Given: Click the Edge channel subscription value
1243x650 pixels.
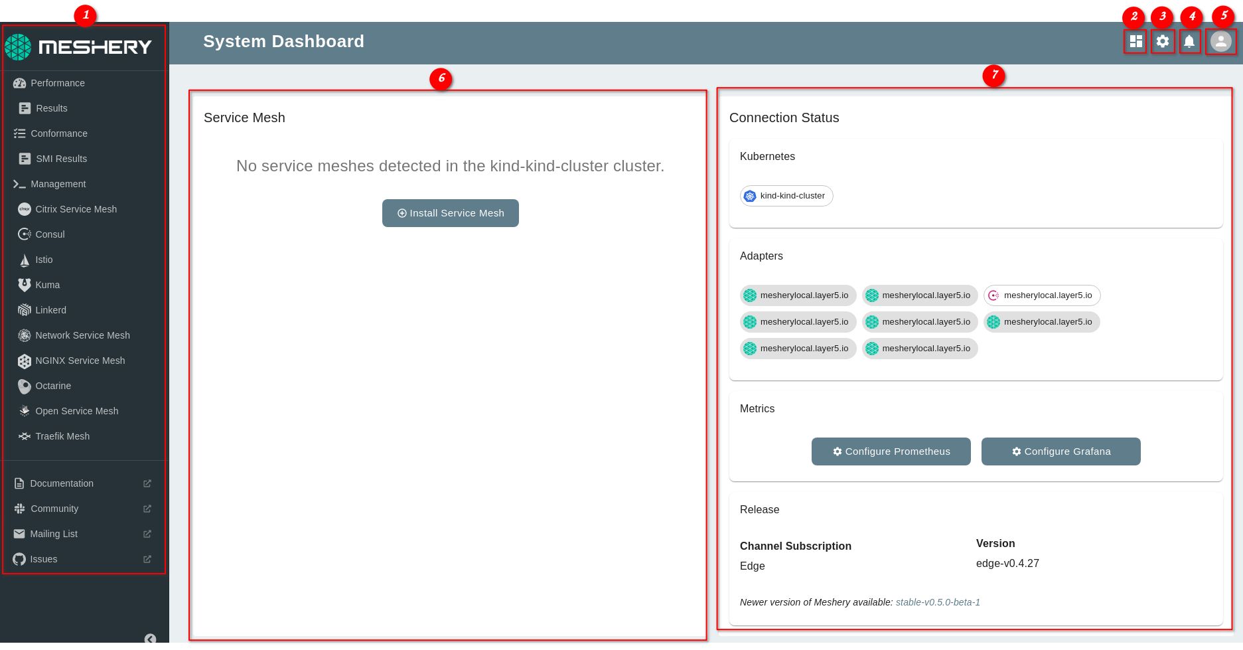Looking at the screenshot, I should tap(753, 566).
